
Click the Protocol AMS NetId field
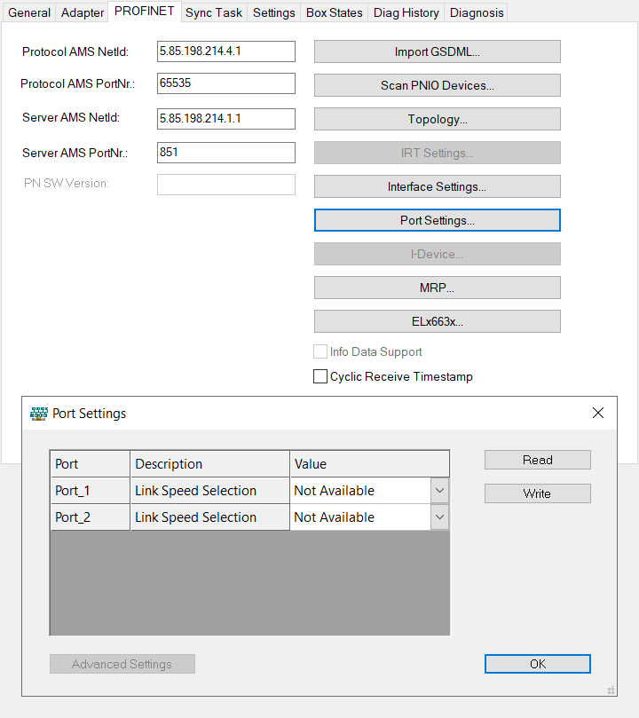pyautogui.click(x=226, y=51)
